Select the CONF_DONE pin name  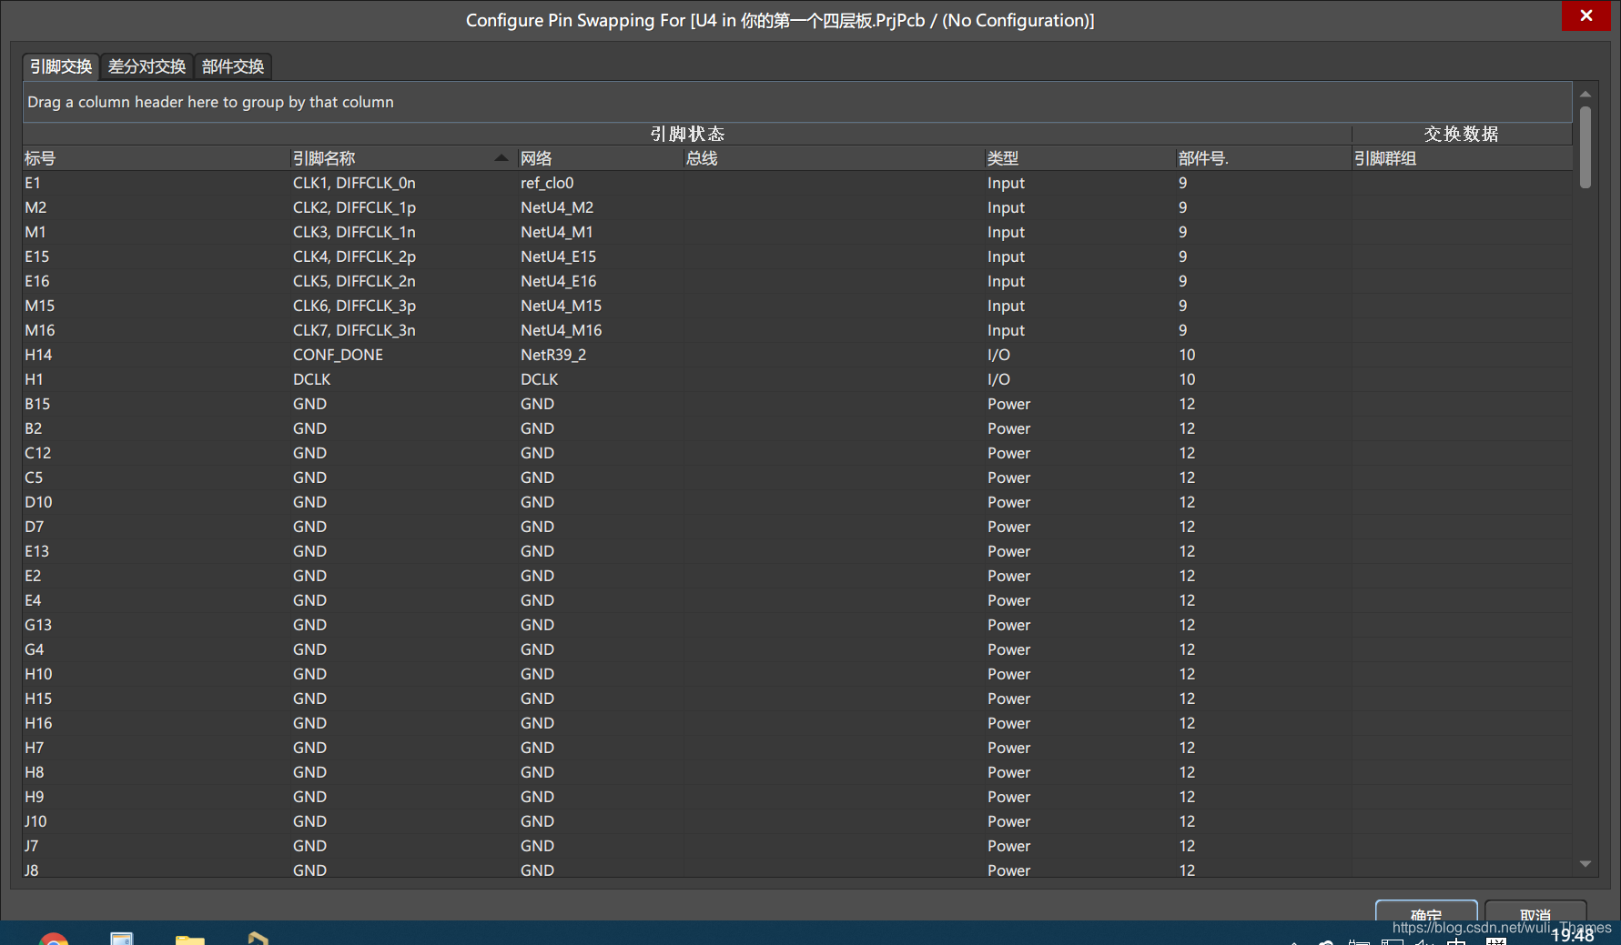(x=338, y=355)
